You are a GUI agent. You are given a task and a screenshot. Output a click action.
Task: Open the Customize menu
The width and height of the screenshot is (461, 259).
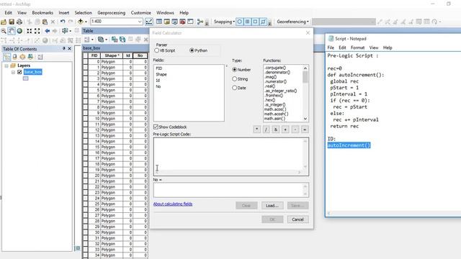pos(141,13)
